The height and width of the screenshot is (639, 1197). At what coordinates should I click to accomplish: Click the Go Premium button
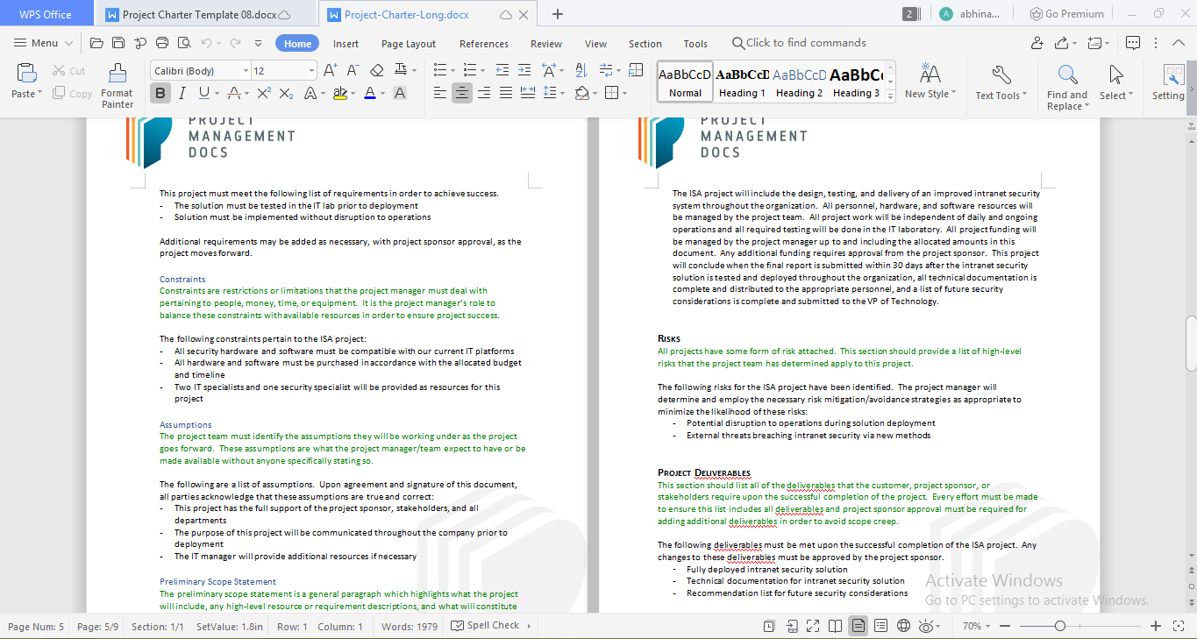(x=1066, y=14)
